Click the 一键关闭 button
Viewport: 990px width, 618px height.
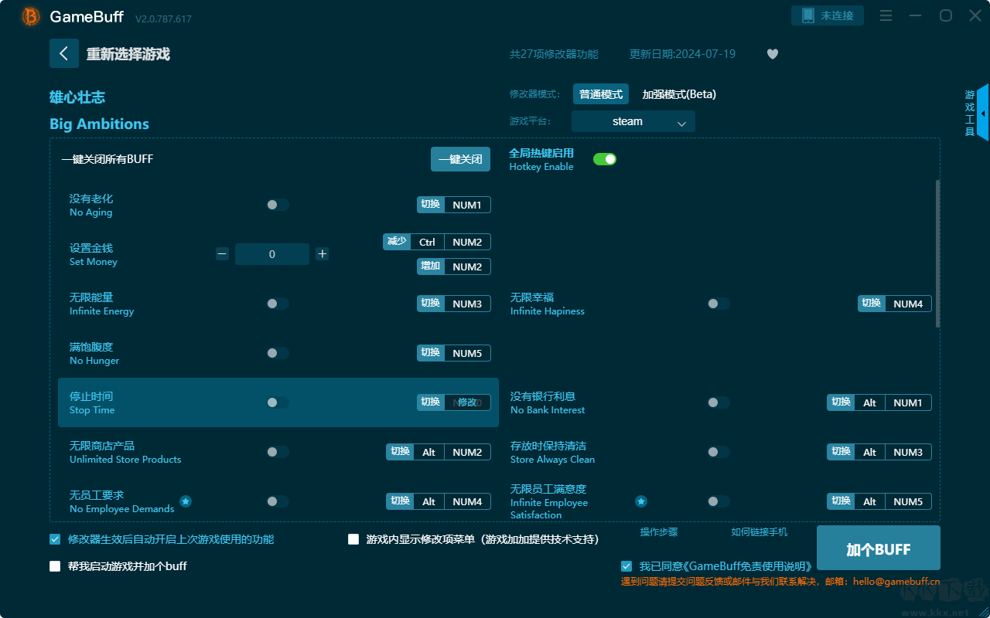tap(460, 159)
